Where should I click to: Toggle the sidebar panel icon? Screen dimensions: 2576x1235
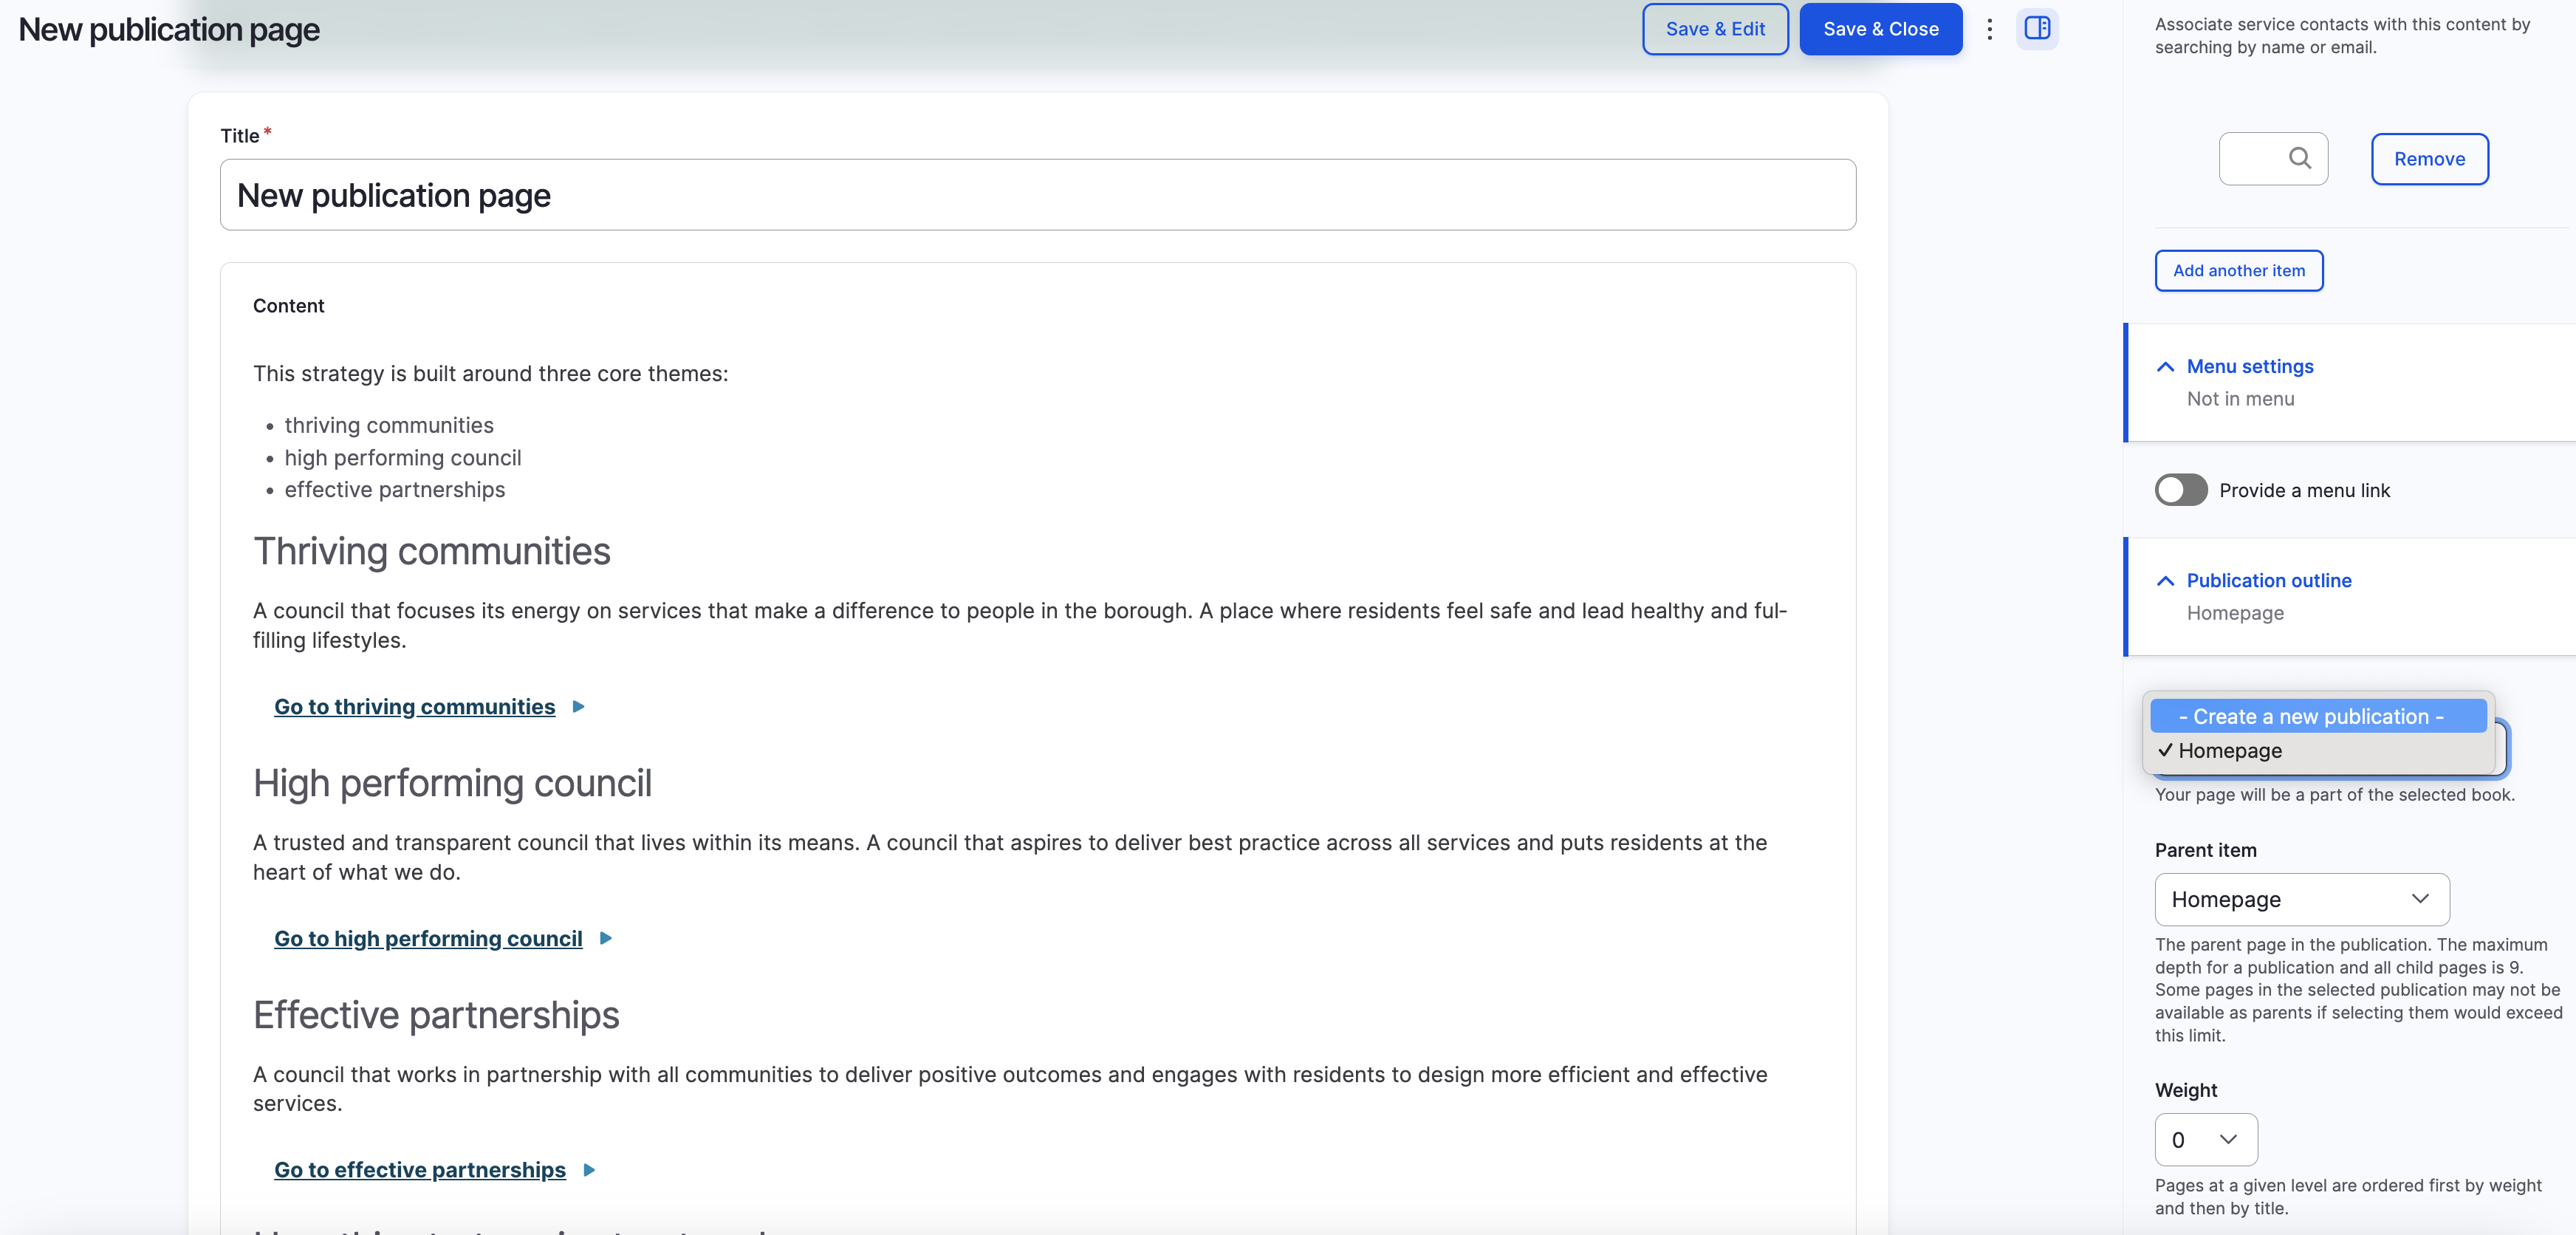click(2037, 28)
